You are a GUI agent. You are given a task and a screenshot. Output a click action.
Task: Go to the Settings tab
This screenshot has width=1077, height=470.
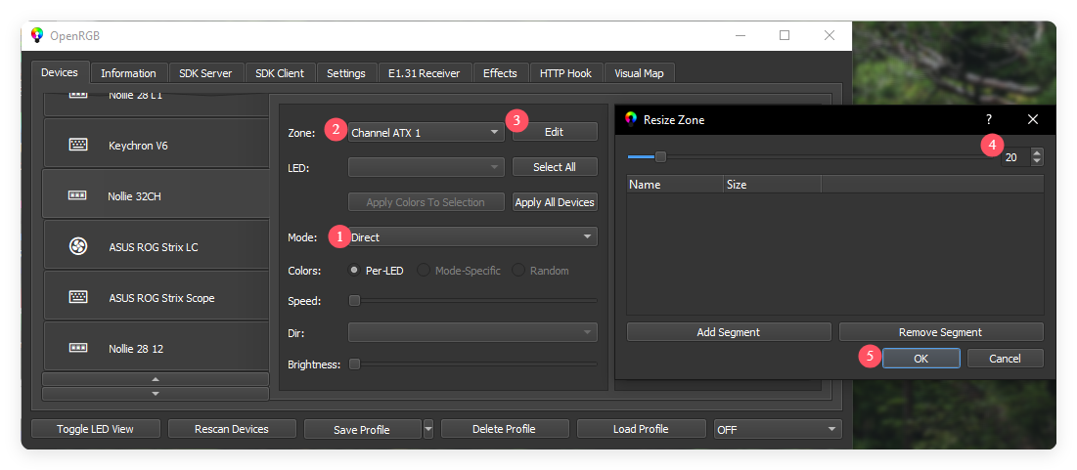pos(346,72)
